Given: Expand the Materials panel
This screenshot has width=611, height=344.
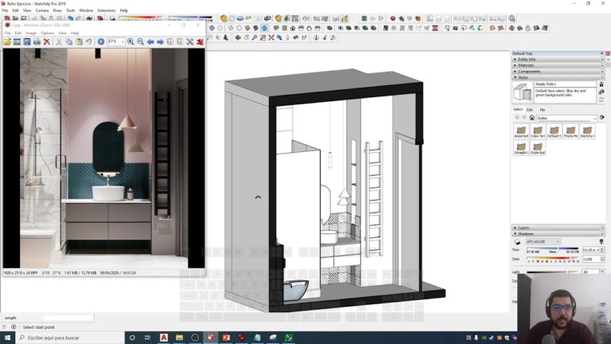Looking at the screenshot, I should pyautogui.click(x=527, y=65).
